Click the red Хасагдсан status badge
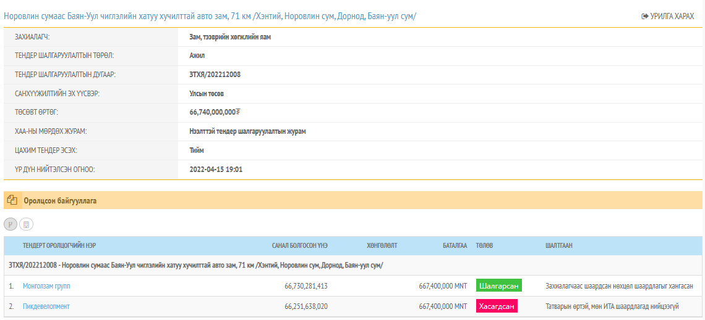 click(497, 306)
